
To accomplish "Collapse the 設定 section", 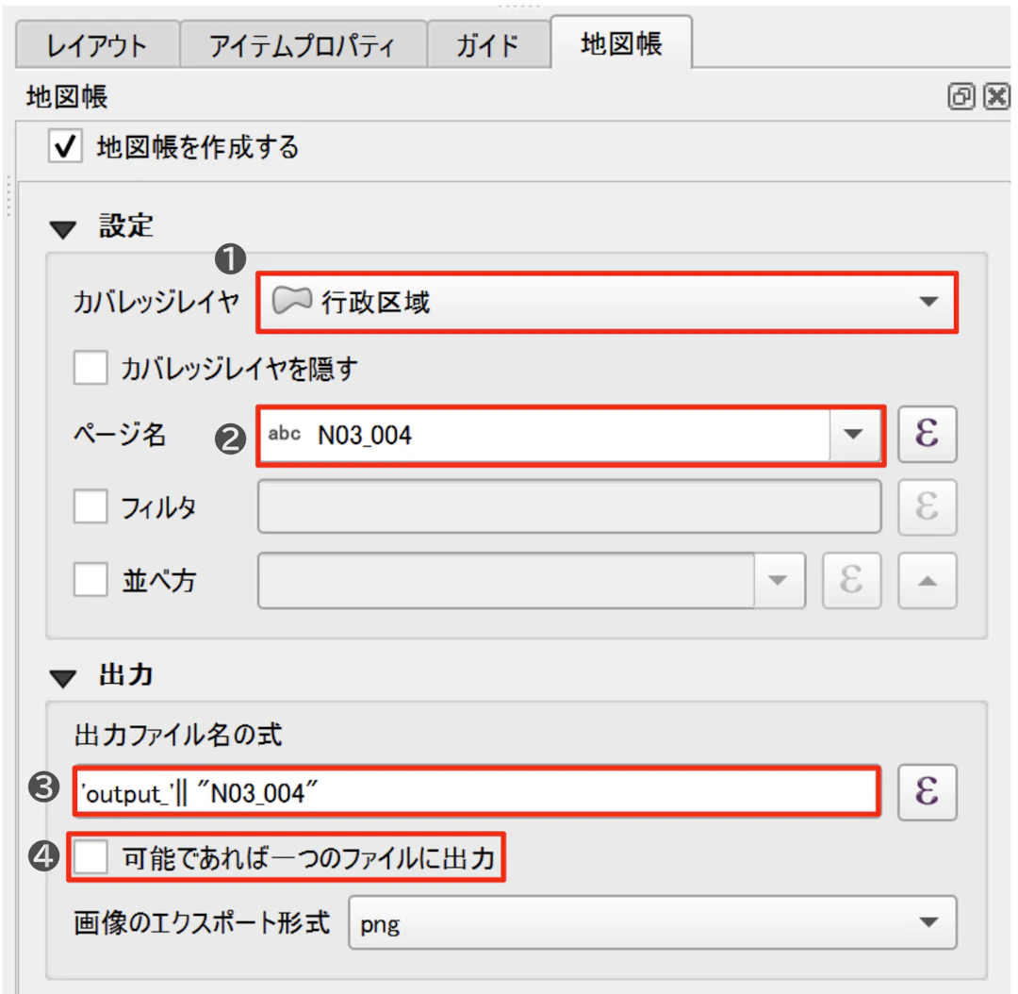I will coord(64,229).
